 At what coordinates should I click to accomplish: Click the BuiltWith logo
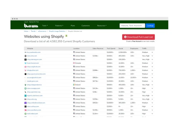[x=31, y=26]
